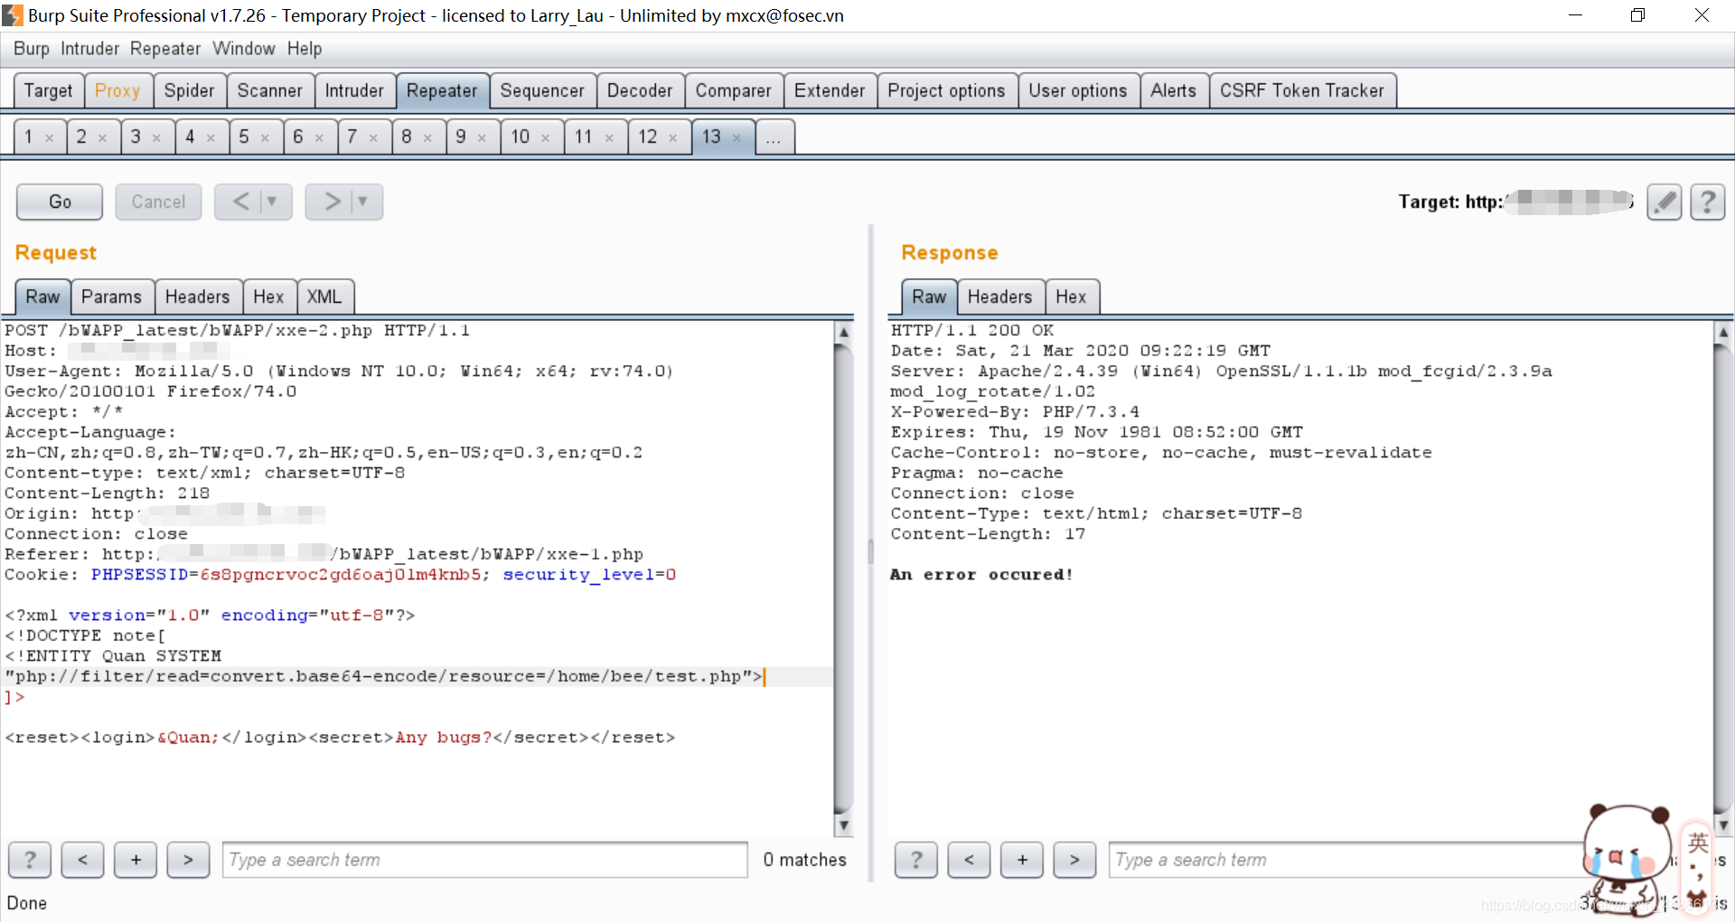Go to next match in request search
The image size is (1735, 922).
188,860
